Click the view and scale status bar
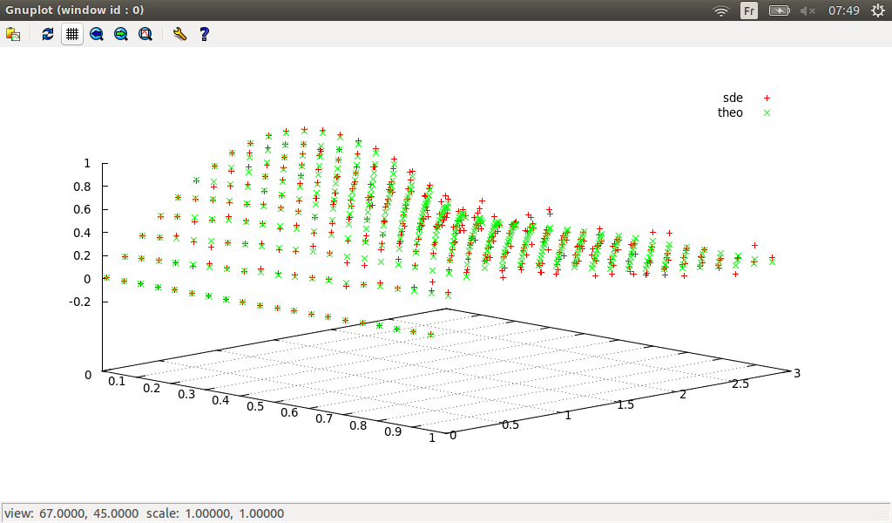Screen dimensions: 892x523 [144, 513]
